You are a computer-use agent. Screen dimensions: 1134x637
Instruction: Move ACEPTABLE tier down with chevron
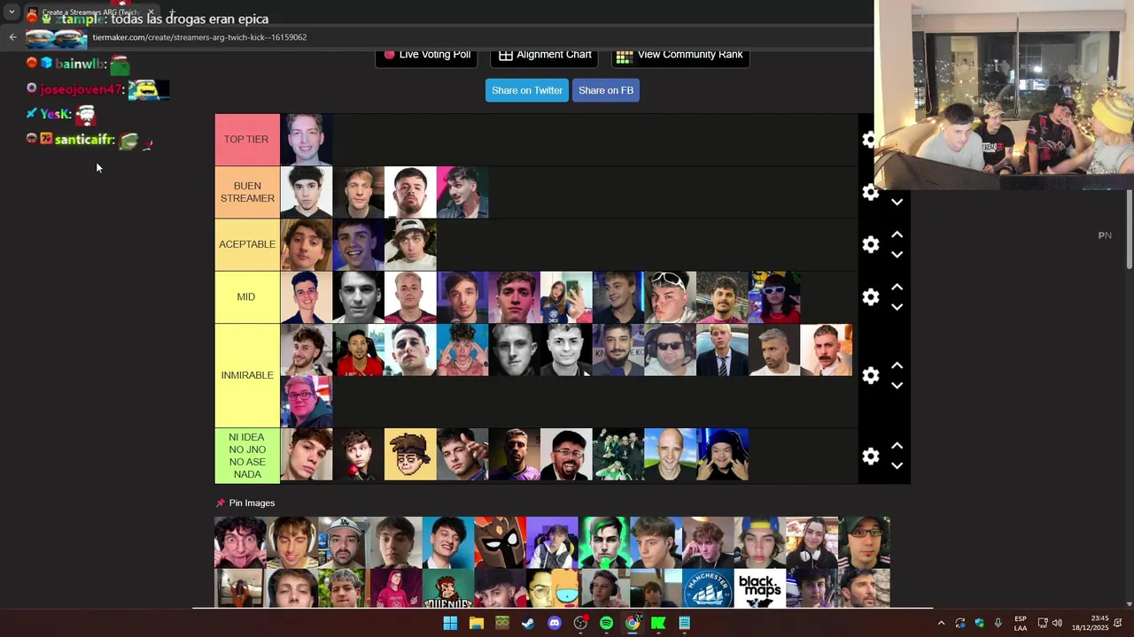[897, 255]
